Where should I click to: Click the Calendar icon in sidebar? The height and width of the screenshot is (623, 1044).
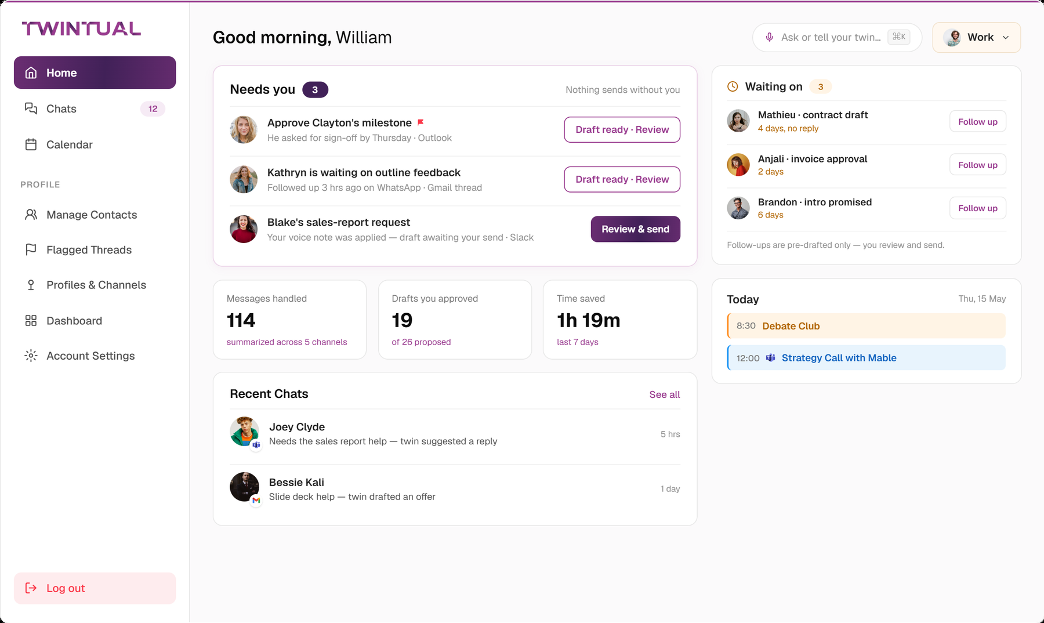[x=31, y=144]
